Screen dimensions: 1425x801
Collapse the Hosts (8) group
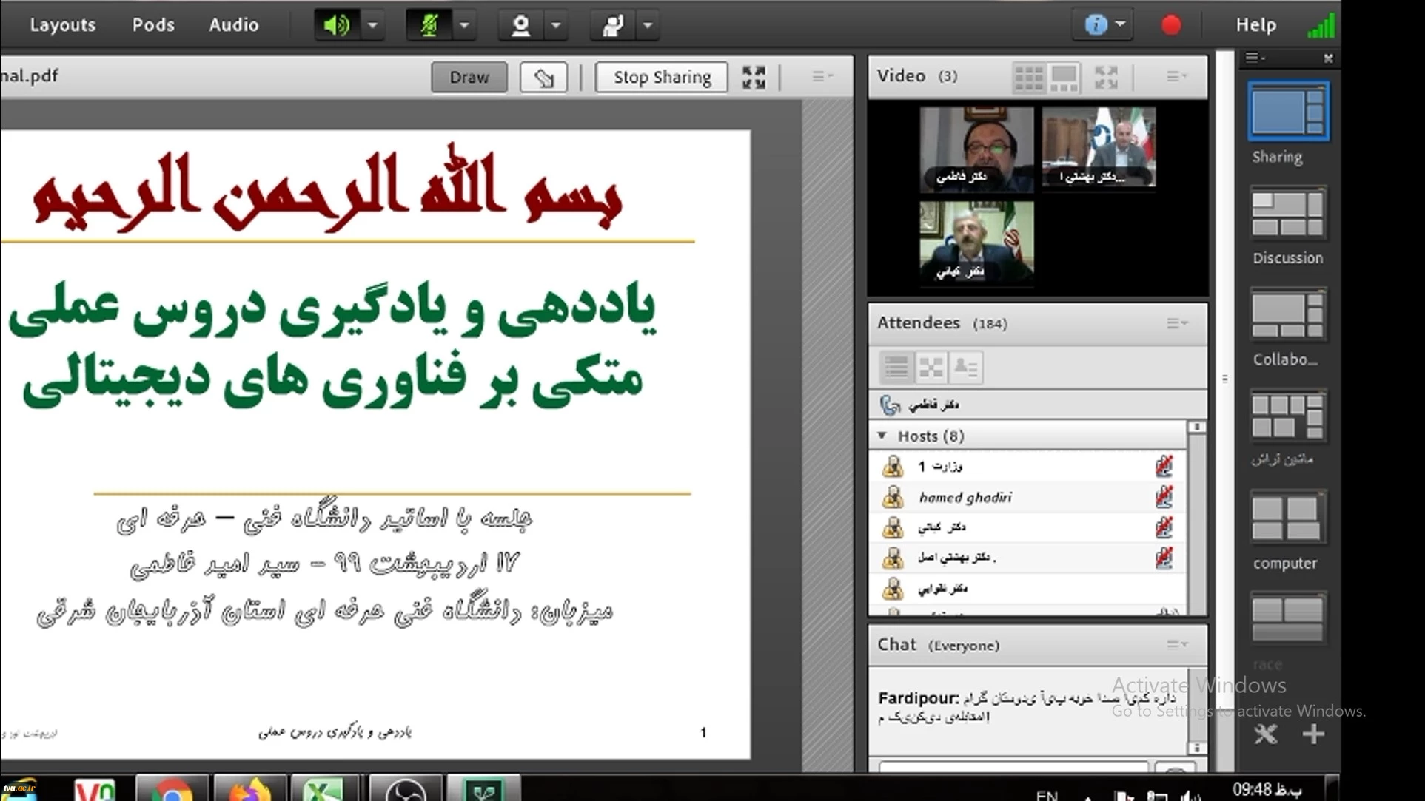pyautogui.click(x=882, y=436)
